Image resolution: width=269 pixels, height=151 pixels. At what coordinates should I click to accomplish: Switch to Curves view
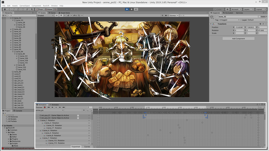(87, 147)
